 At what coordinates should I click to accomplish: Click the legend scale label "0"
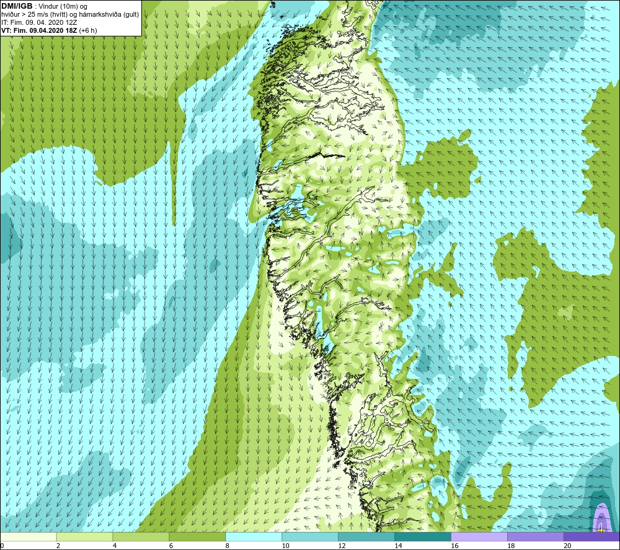(2, 546)
